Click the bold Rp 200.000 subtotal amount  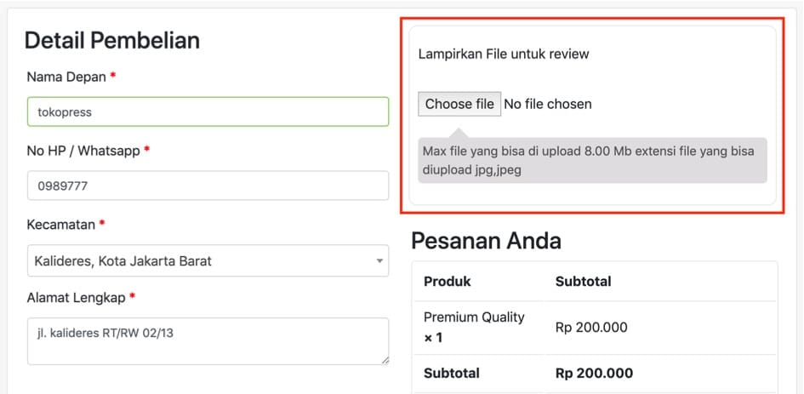(x=594, y=373)
